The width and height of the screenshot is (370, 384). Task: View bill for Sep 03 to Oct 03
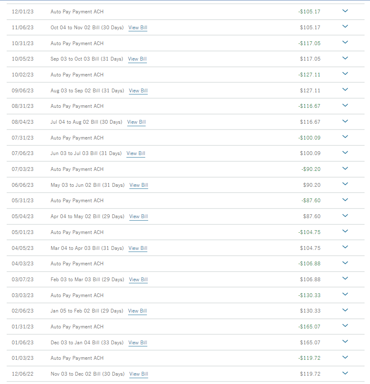click(137, 59)
